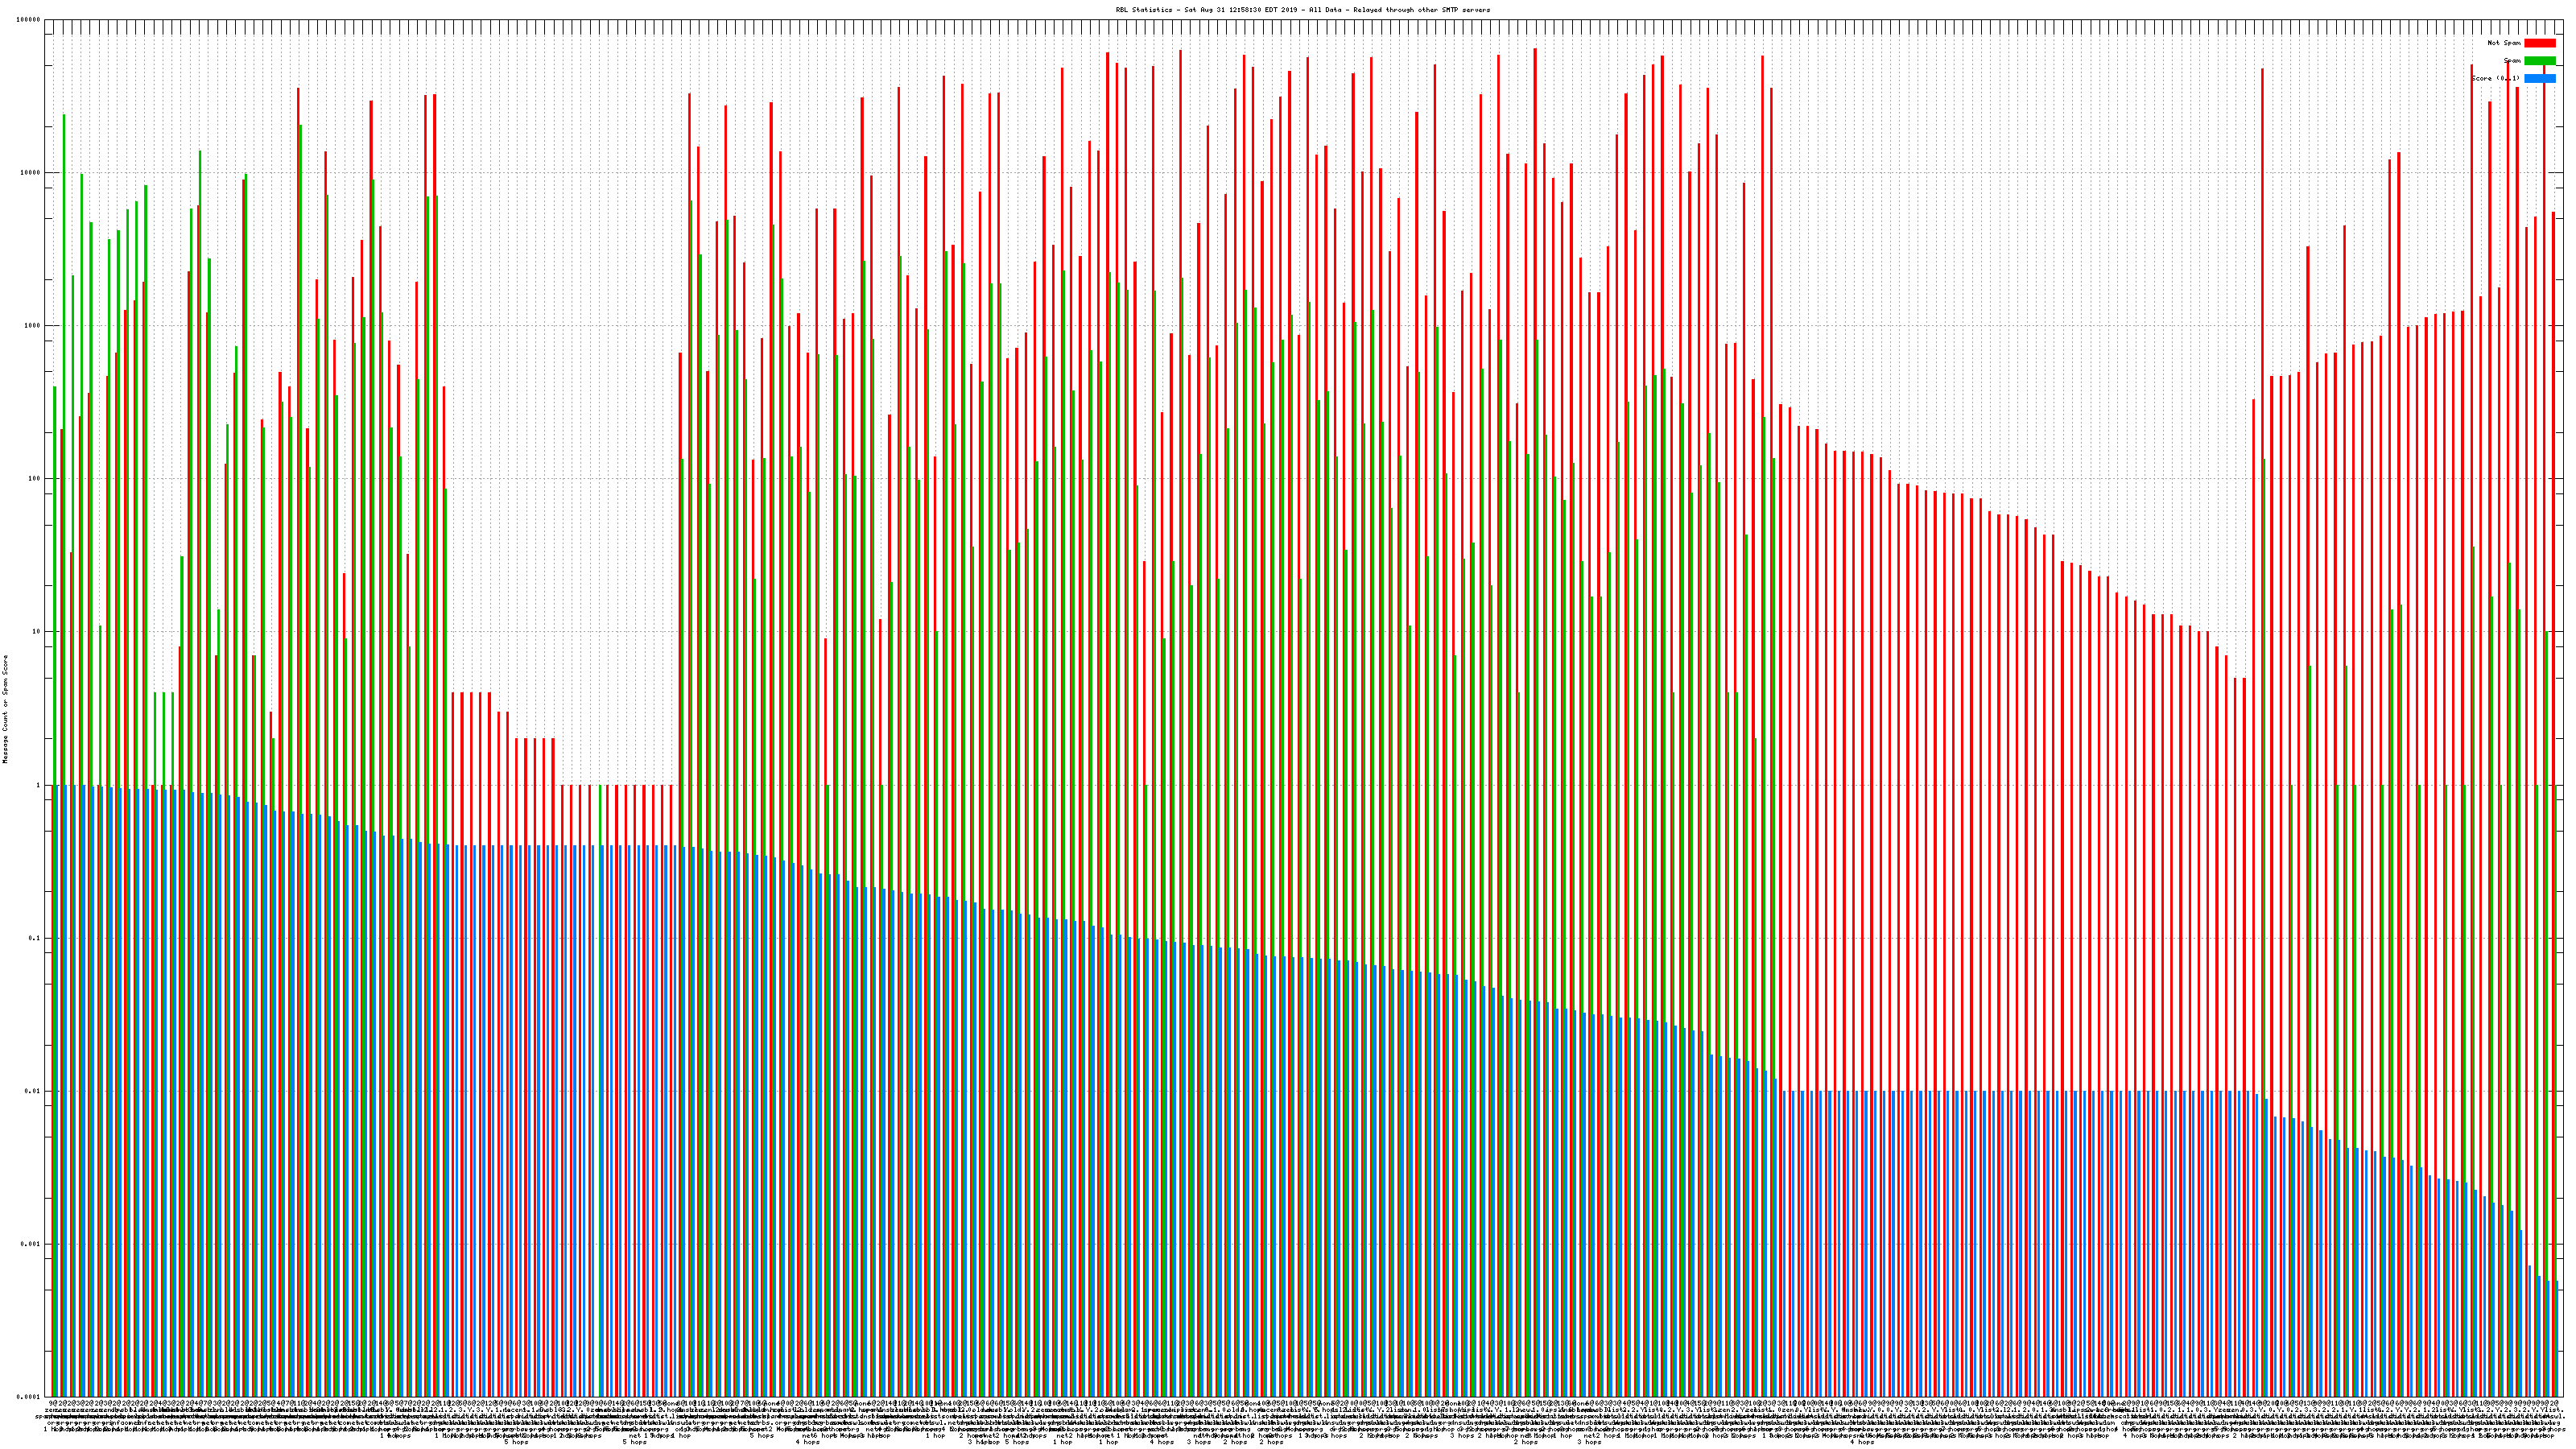Click 'RBL Statistics' at the title start

click(1146, 10)
